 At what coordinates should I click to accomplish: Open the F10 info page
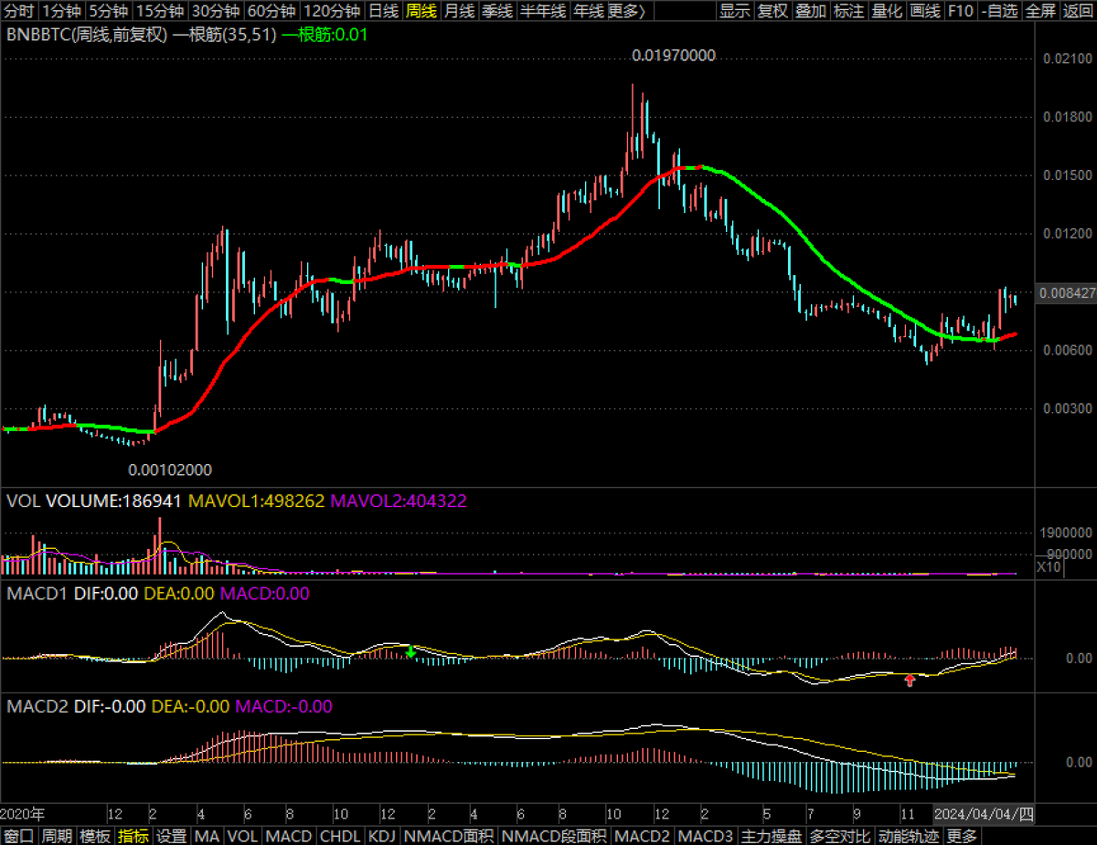pos(961,12)
